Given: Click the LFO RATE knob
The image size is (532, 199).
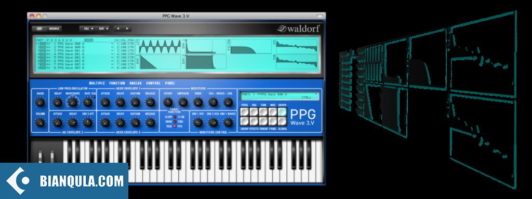Looking at the screenshot, I should 87,102.
